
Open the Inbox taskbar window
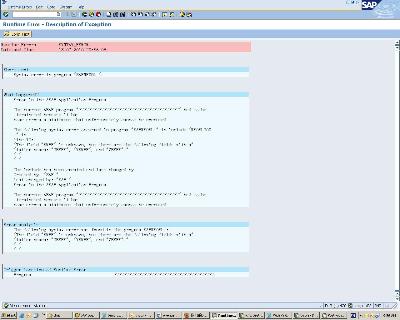[141, 315]
